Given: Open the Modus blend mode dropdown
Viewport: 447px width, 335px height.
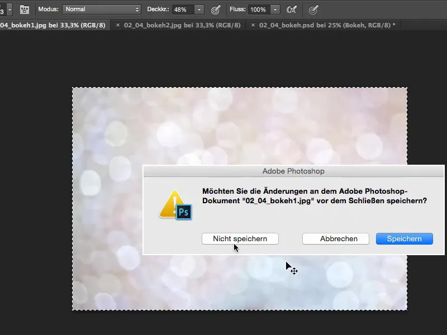Looking at the screenshot, I should 102,9.
